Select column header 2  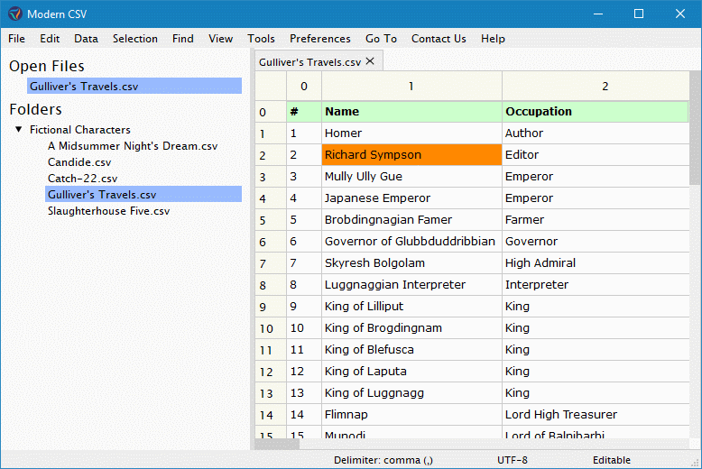596,86
